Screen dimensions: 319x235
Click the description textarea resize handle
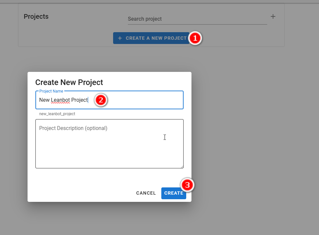coord(181,166)
